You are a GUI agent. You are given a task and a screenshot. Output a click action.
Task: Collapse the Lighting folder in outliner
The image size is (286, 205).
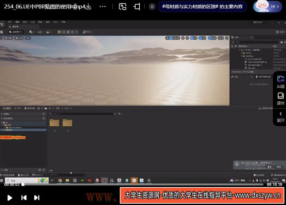pyautogui.click(x=242, y=56)
